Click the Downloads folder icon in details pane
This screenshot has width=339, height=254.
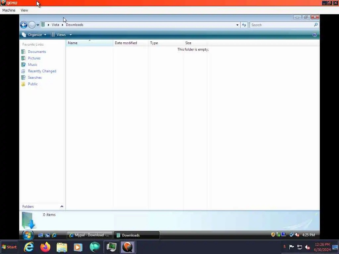coord(29,221)
